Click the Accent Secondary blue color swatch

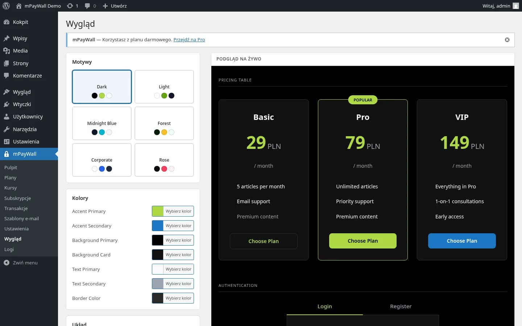[158, 226]
